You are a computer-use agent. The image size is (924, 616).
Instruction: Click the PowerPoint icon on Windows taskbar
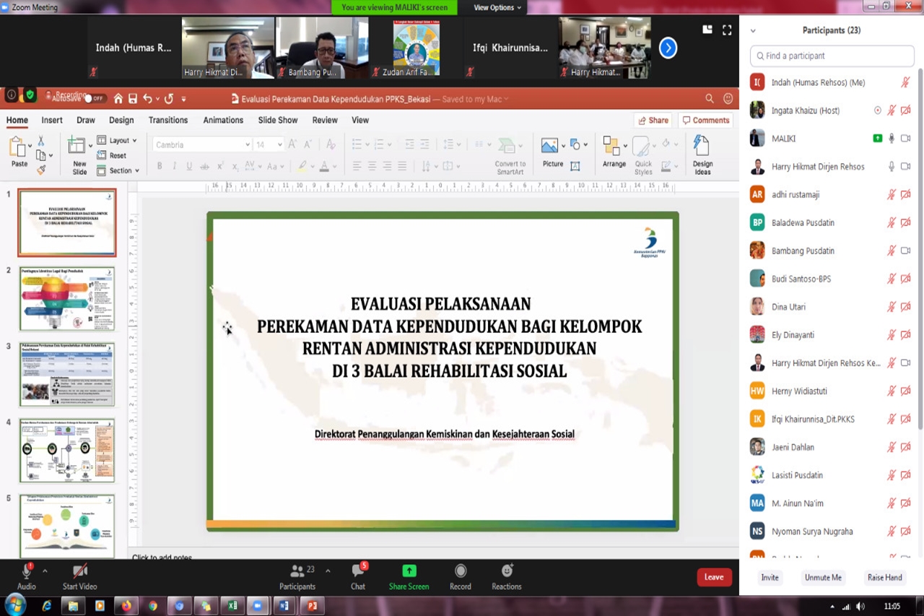[x=312, y=606]
